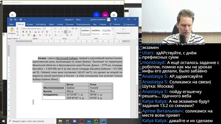Click the Save icon in Word's title bar
Image resolution: width=221 pixels, height=124 pixels.
click(11, 20)
